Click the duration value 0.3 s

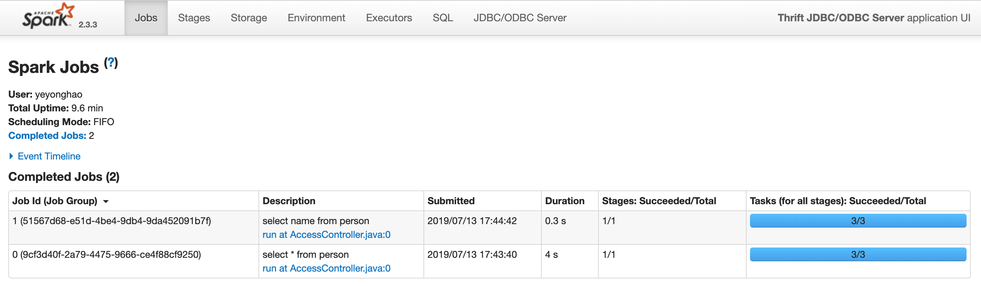(x=555, y=221)
